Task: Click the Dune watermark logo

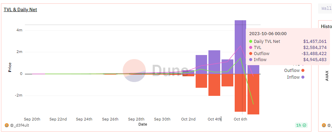Action: pos(155,71)
